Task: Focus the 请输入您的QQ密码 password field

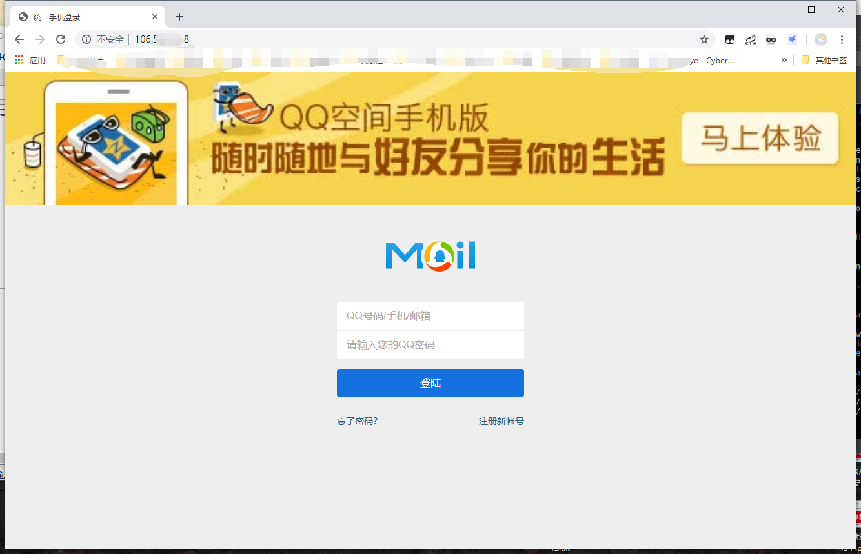Action: pos(430,345)
